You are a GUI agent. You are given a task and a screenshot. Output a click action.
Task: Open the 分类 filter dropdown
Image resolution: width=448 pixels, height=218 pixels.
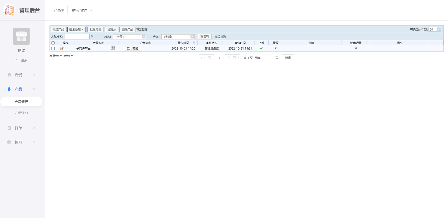178,37
